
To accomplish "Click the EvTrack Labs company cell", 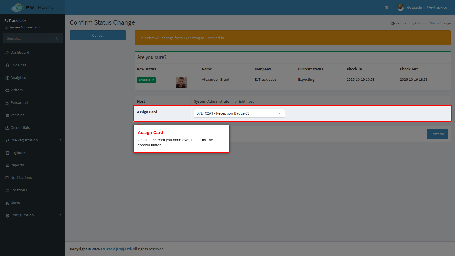I will [265, 80].
